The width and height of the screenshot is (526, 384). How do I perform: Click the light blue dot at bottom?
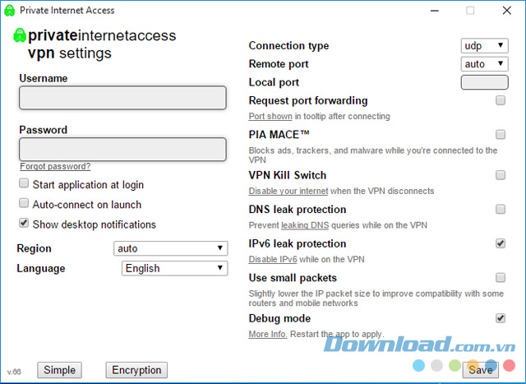(419, 365)
